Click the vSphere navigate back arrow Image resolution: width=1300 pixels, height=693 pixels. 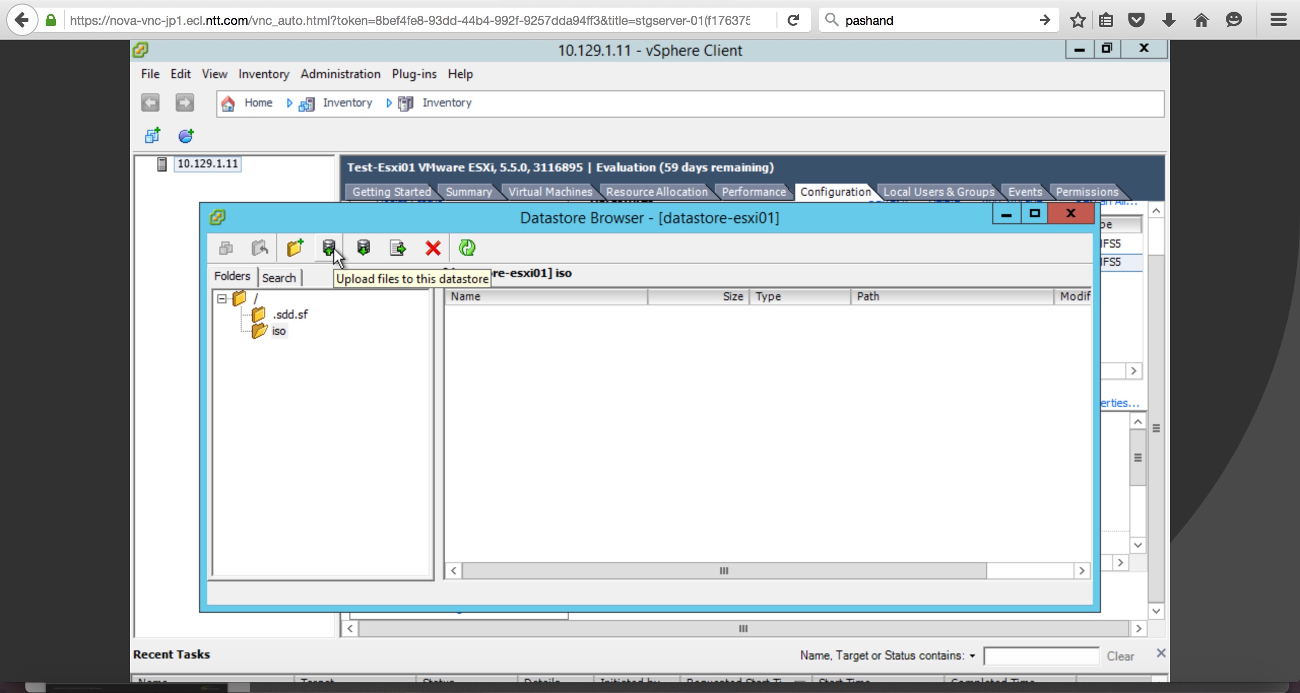(x=150, y=103)
